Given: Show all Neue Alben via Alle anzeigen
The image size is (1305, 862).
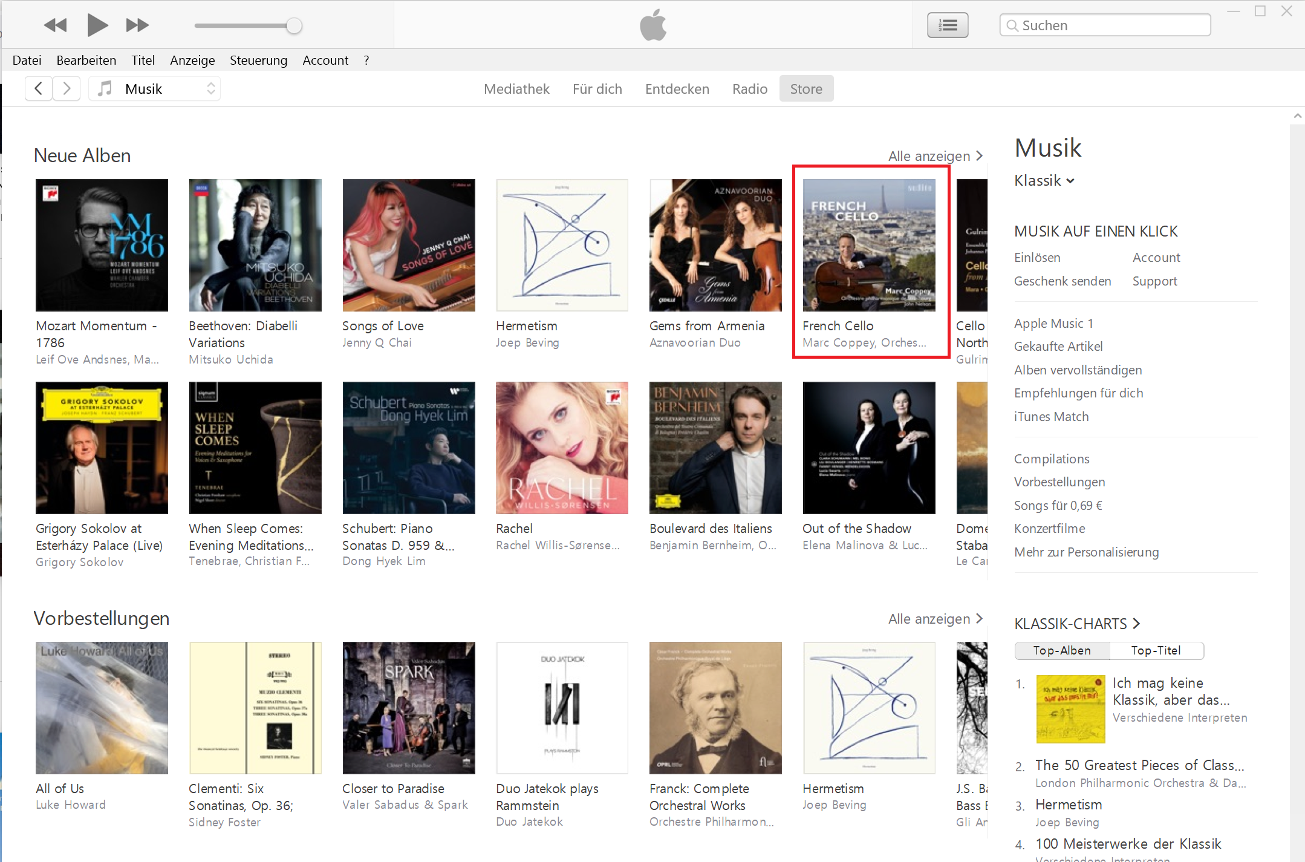Looking at the screenshot, I should click(935, 156).
